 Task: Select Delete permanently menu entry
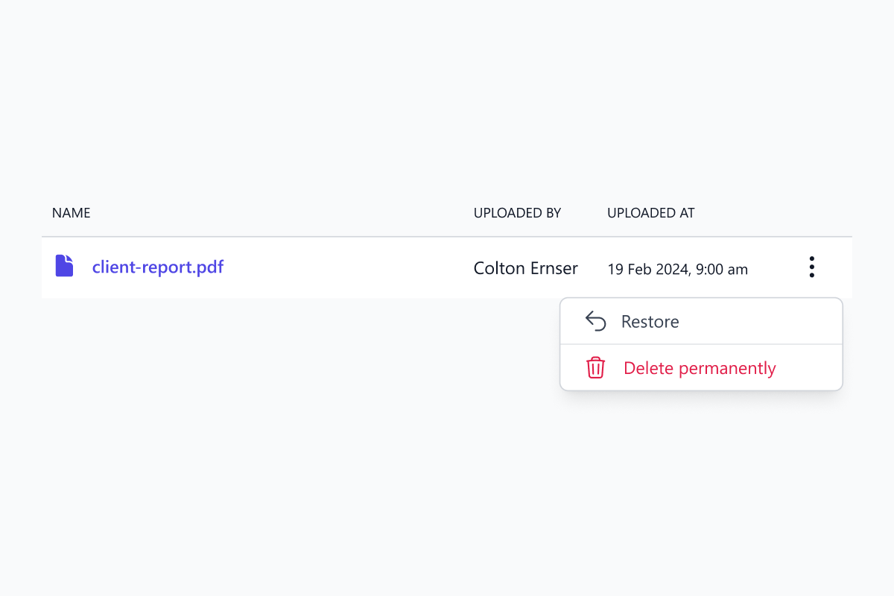coord(700,368)
